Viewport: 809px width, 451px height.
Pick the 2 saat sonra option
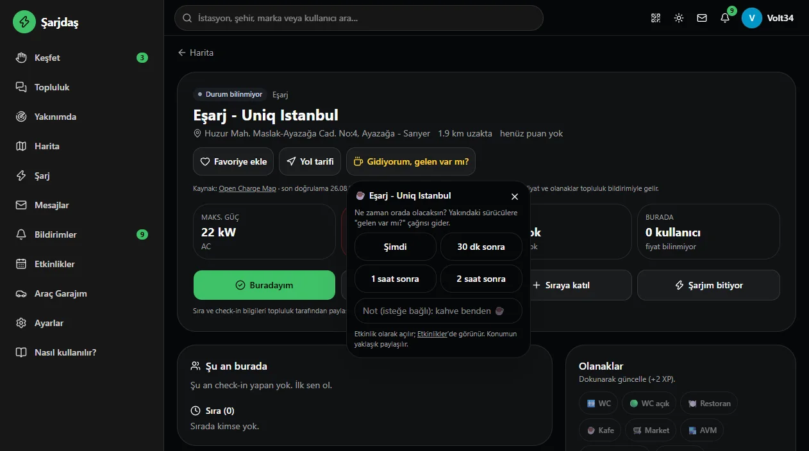(x=481, y=279)
